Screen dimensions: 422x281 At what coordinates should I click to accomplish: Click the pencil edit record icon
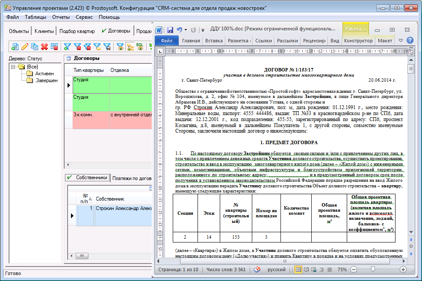coord(25,47)
